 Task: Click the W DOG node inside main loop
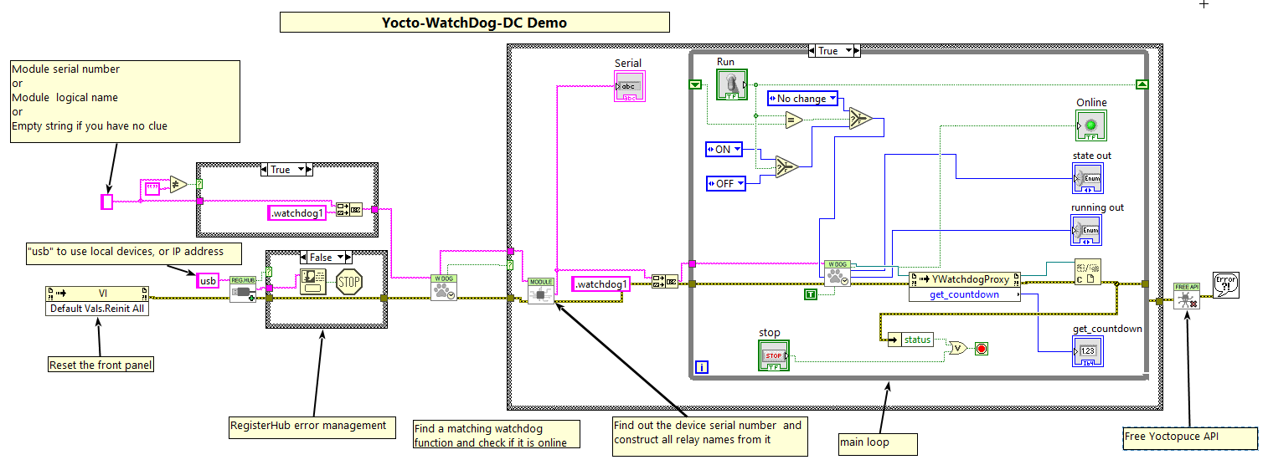[x=837, y=273]
